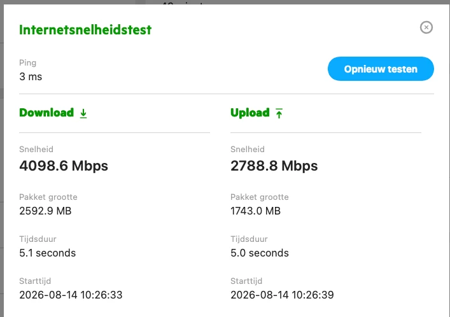Click the upload arrow icon
This screenshot has height=317, width=450.
(279, 113)
